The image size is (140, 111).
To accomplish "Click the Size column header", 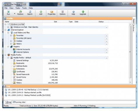I will coord(50,22).
